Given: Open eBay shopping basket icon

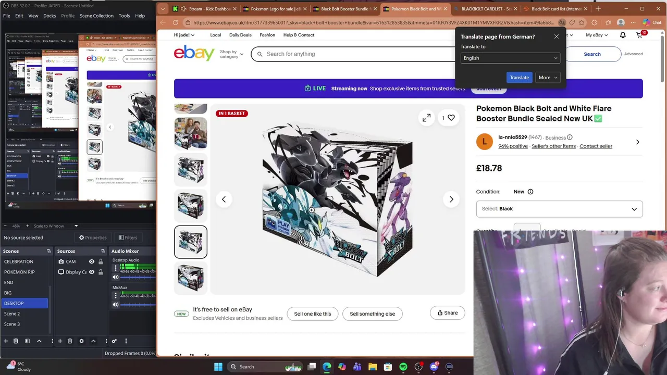Looking at the screenshot, I should (x=640, y=35).
